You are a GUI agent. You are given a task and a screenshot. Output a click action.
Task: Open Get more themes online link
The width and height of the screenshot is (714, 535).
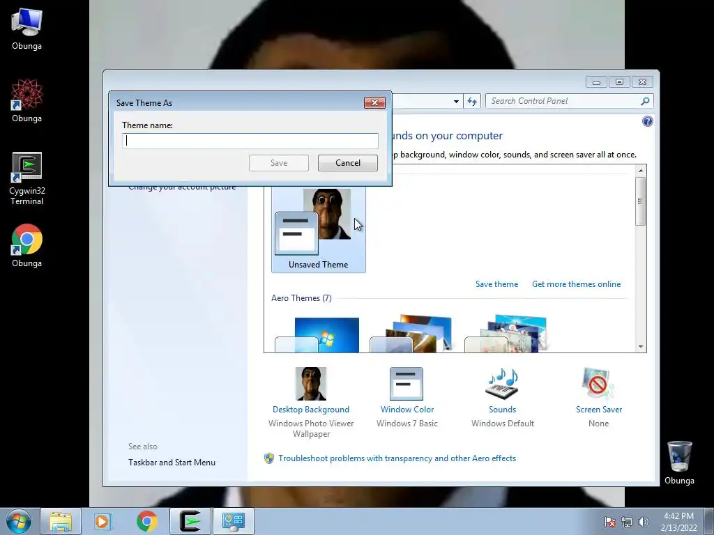click(x=576, y=284)
